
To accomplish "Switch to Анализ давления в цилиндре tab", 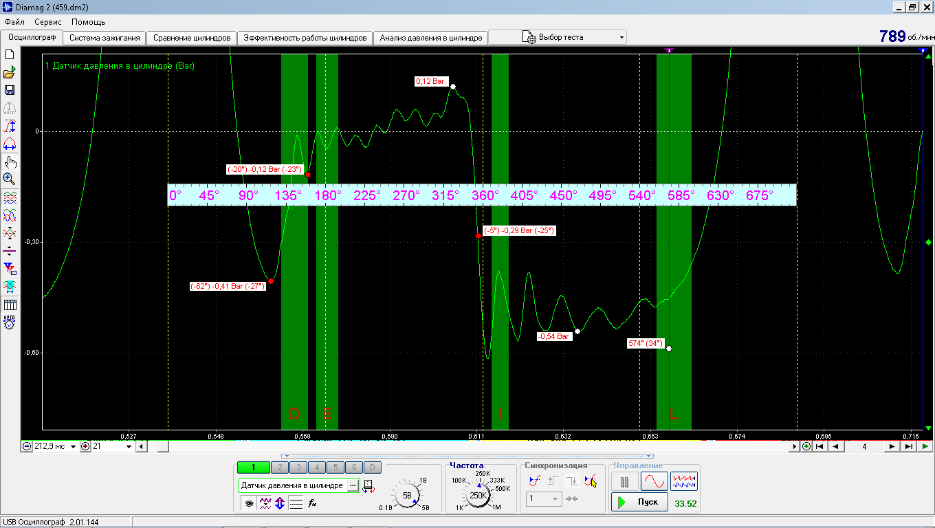I will [x=430, y=38].
